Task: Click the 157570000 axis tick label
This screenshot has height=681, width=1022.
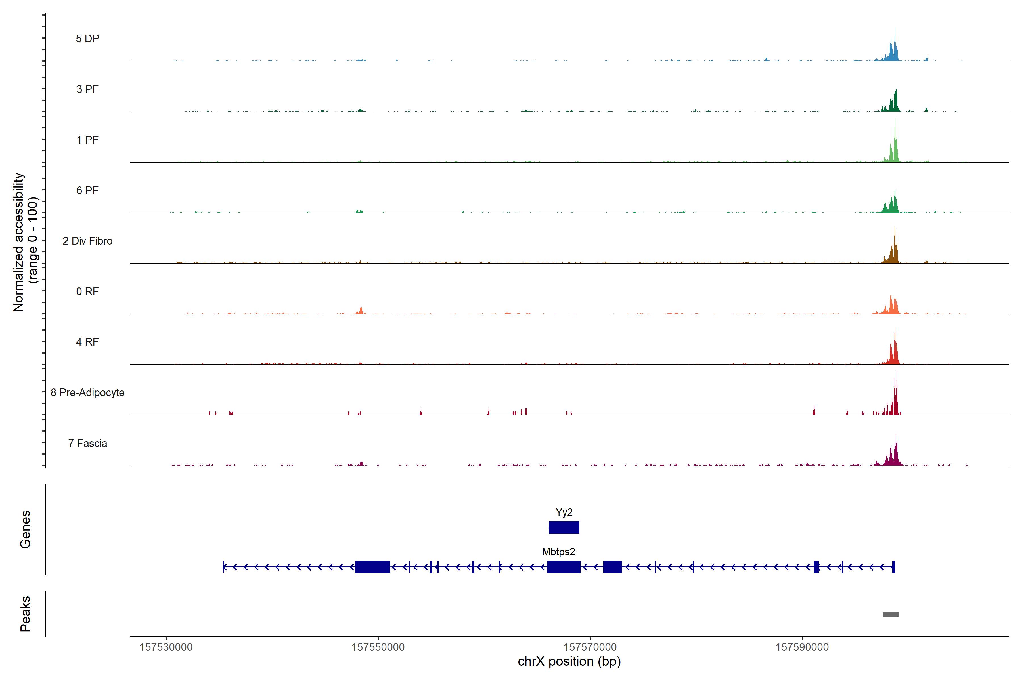Action: [590, 647]
